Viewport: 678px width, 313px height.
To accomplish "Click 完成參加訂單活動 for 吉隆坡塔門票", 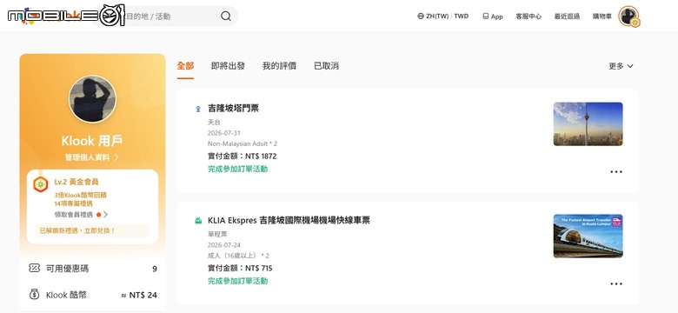I will tap(237, 169).
